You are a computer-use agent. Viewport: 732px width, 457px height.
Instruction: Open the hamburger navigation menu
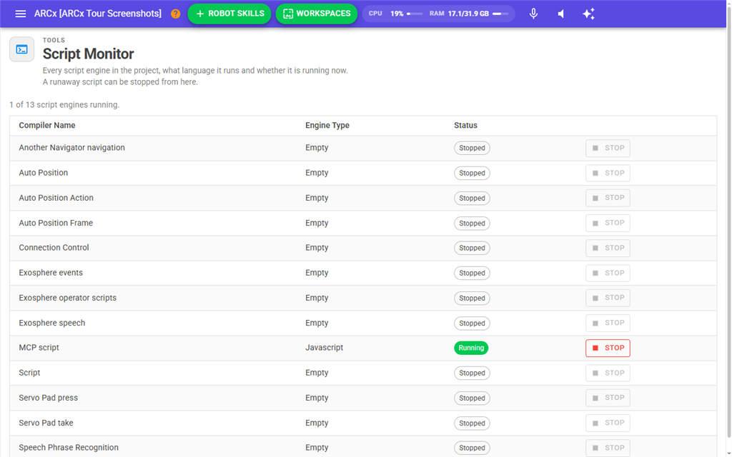21,14
